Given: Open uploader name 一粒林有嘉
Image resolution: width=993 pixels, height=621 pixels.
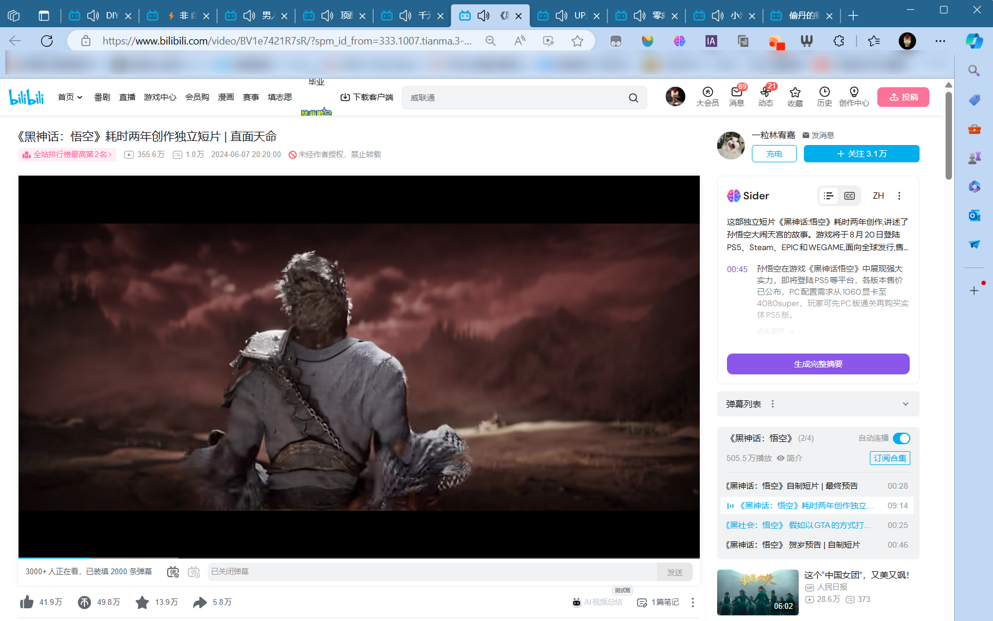Looking at the screenshot, I should coord(773,135).
